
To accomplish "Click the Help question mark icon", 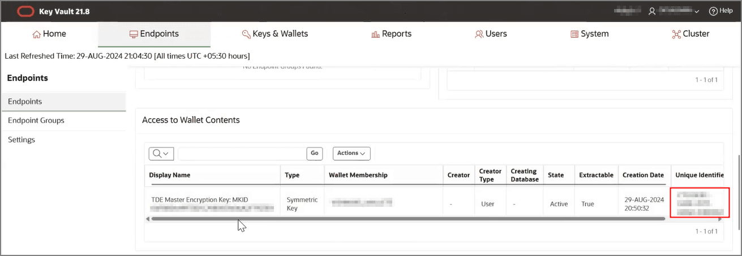I will pos(713,11).
